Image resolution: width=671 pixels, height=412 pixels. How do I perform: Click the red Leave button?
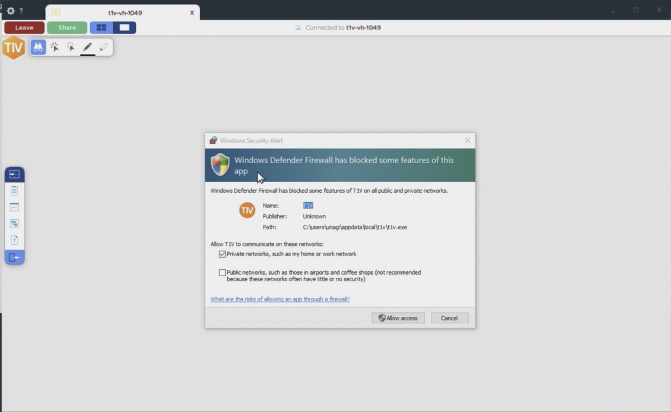click(x=24, y=27)
